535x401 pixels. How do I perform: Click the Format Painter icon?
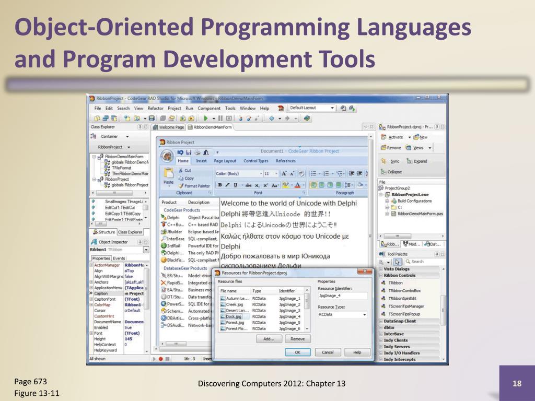(x=181, y=186)
